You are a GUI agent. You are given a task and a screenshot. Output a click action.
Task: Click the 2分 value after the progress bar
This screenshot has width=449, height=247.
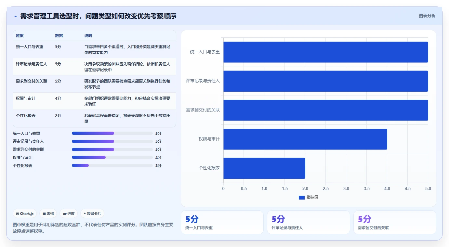pyautogui.click(x=158, y=165)
